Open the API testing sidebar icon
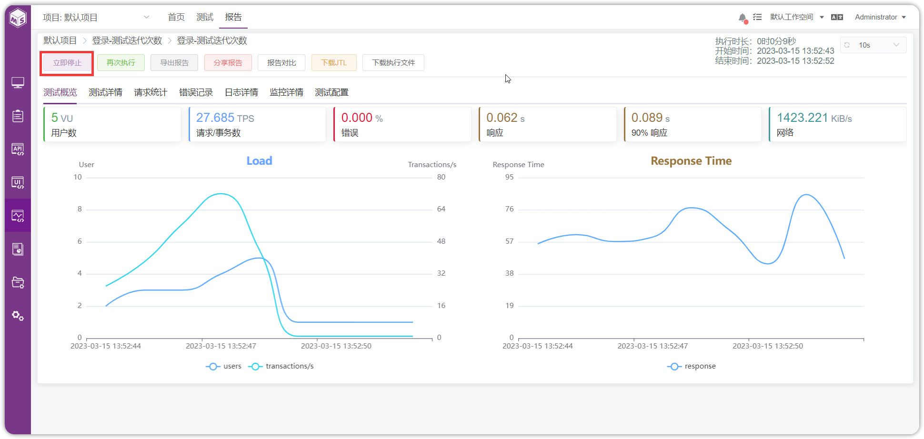Screen dimensions: 924x439 pyautogui.click(x=18, y=150)
